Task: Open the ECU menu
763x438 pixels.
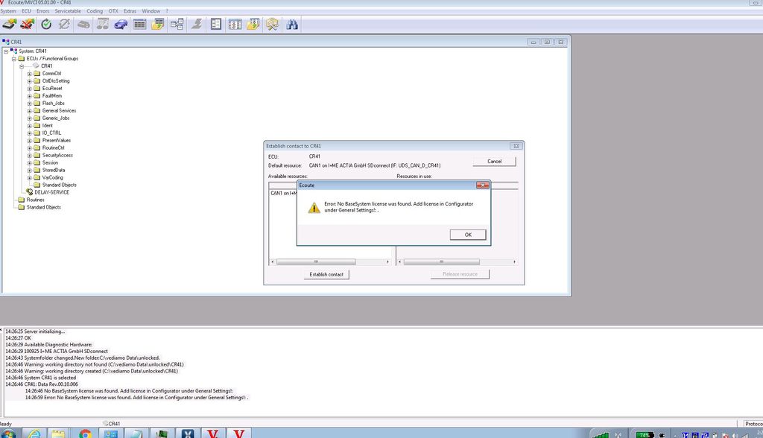Action: pyautogui.click(x=26, y=11)
